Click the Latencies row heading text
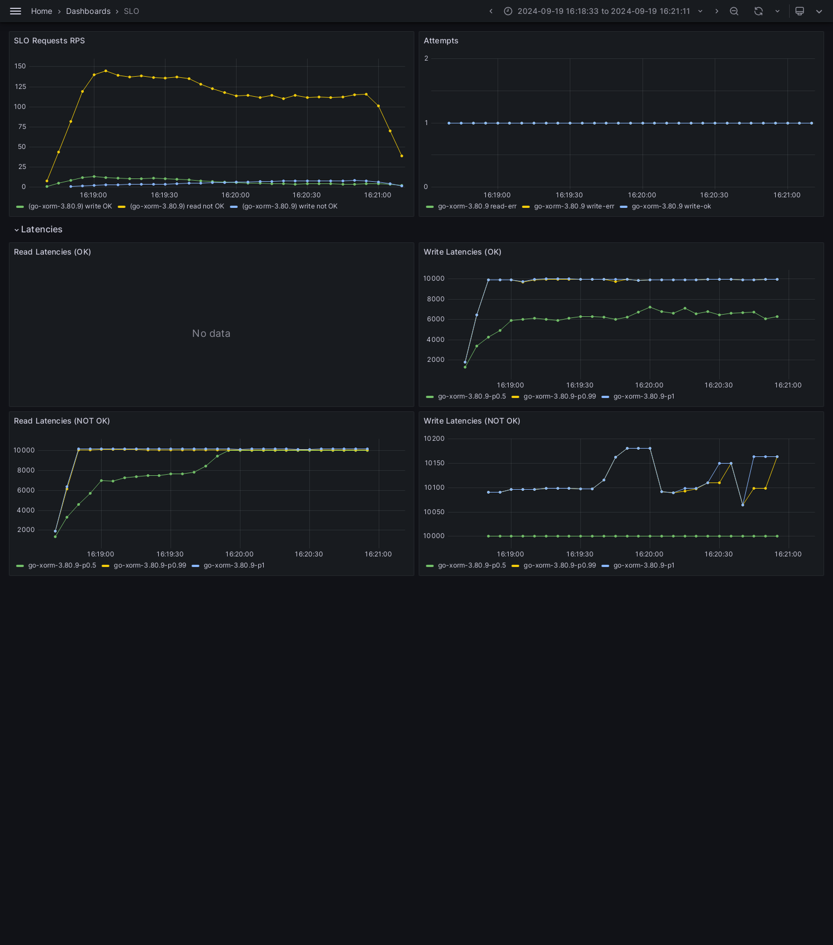Image resolution: width=833 pixels, height=945 pixels. [42, 230]
